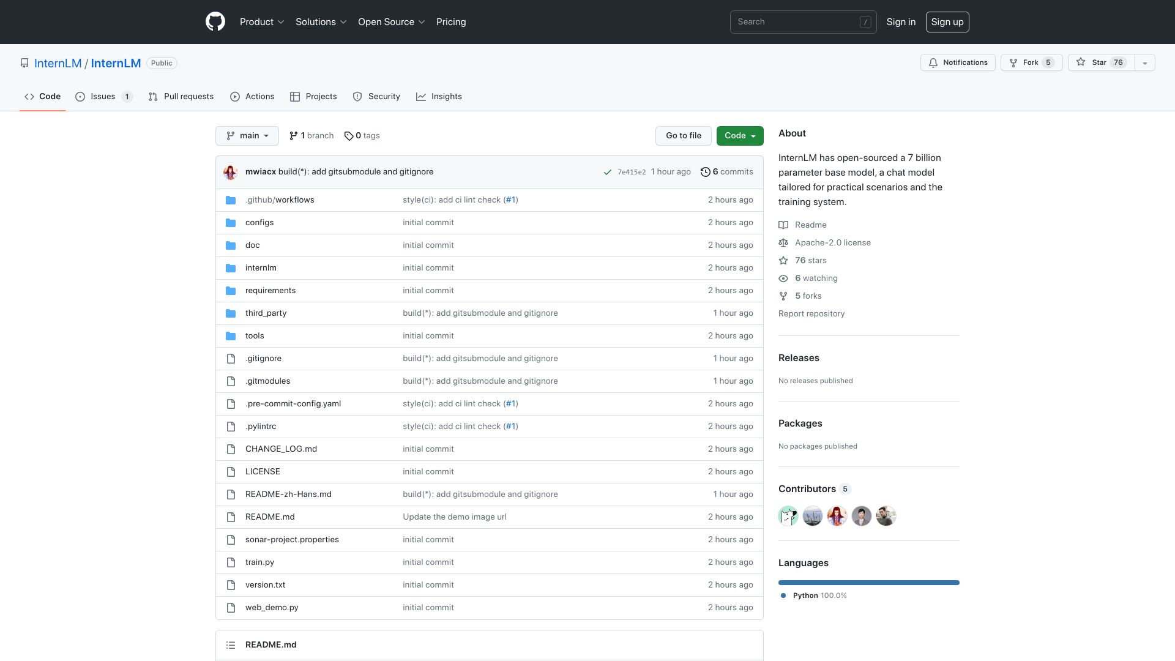This screenshot has height=661, width=1175.
Task: Open the last contributor avatar
Action: (886, 516)
